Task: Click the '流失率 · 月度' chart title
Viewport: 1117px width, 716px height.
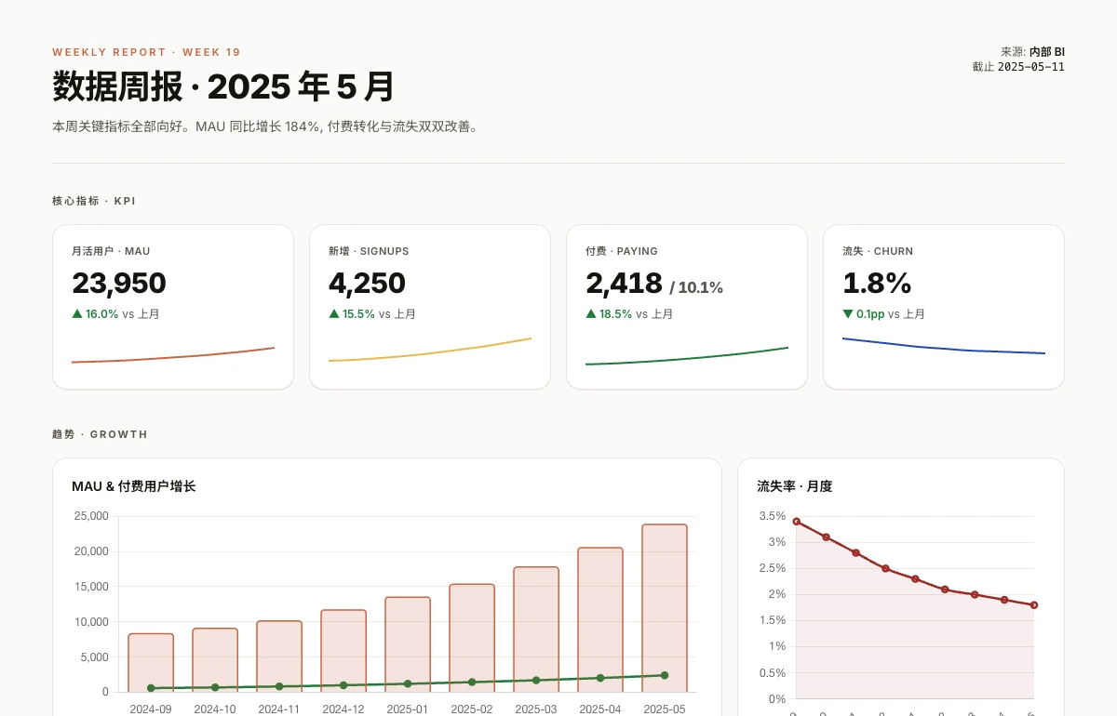Action: pos(795,486)
